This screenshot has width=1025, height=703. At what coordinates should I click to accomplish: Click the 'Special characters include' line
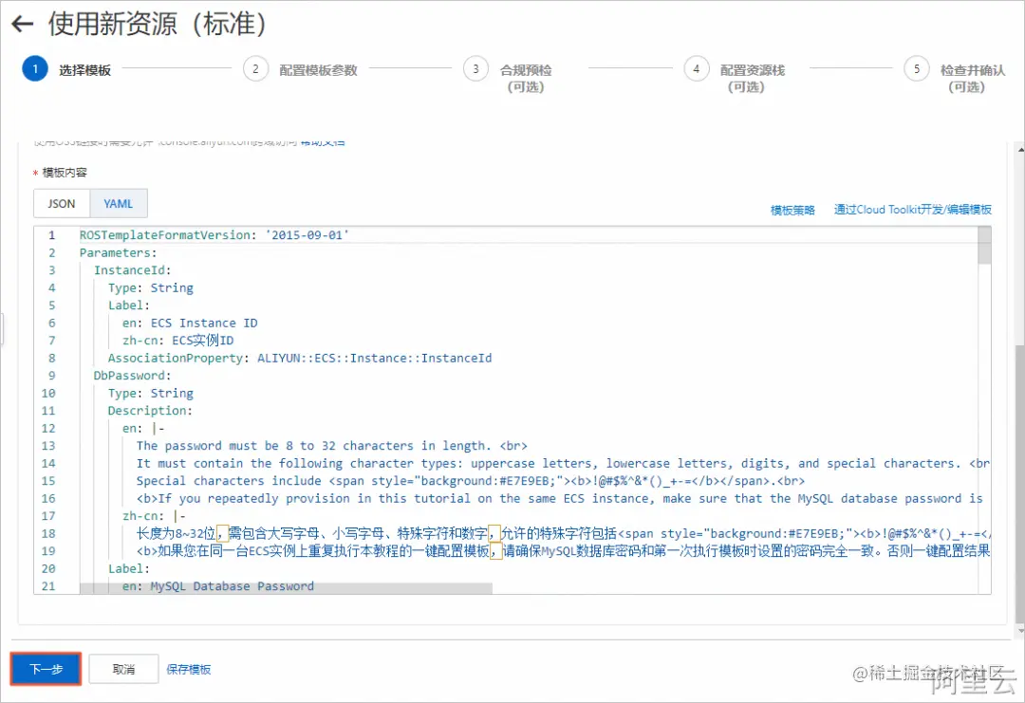[x=471, y=481]
